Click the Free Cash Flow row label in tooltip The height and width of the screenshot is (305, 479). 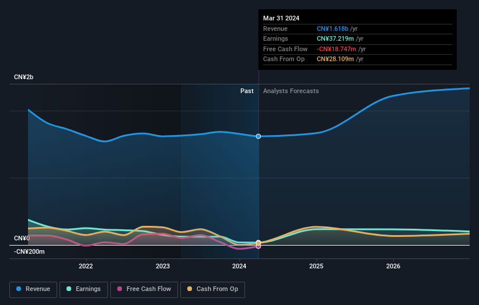(x=285, y=49)
